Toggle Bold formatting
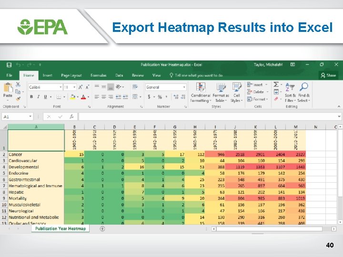The image size is (343, 257). point(31,97)
